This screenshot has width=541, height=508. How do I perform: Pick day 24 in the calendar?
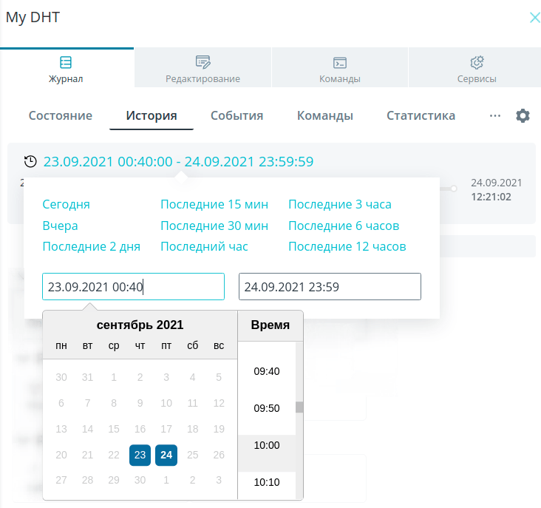pos(166,455)
